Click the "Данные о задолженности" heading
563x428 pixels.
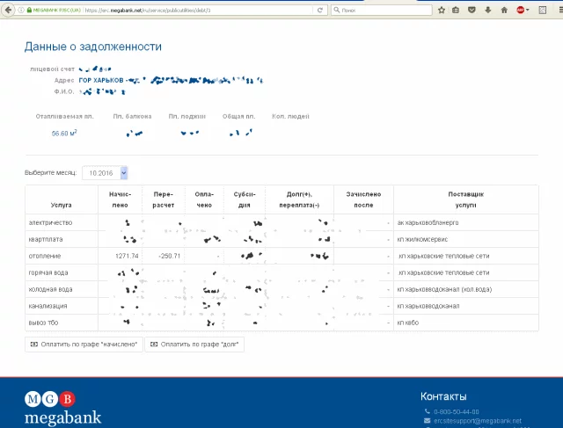point(93,47)
